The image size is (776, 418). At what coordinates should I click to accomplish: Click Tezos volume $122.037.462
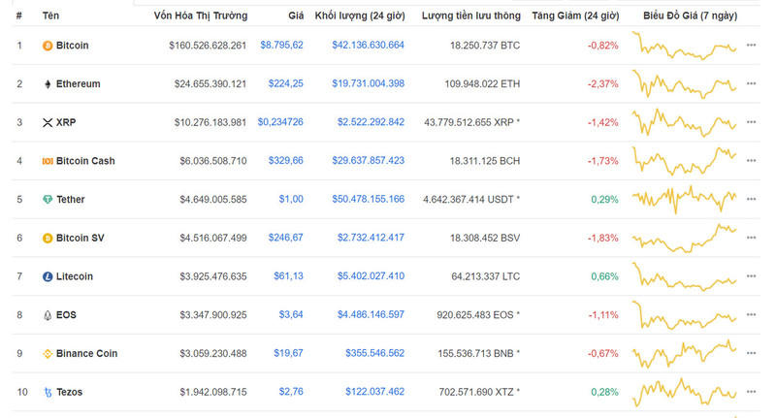click(374, 392)
